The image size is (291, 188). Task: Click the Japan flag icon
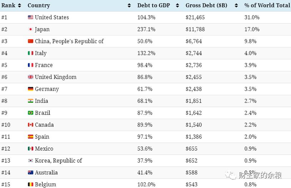tap(30, 29)
